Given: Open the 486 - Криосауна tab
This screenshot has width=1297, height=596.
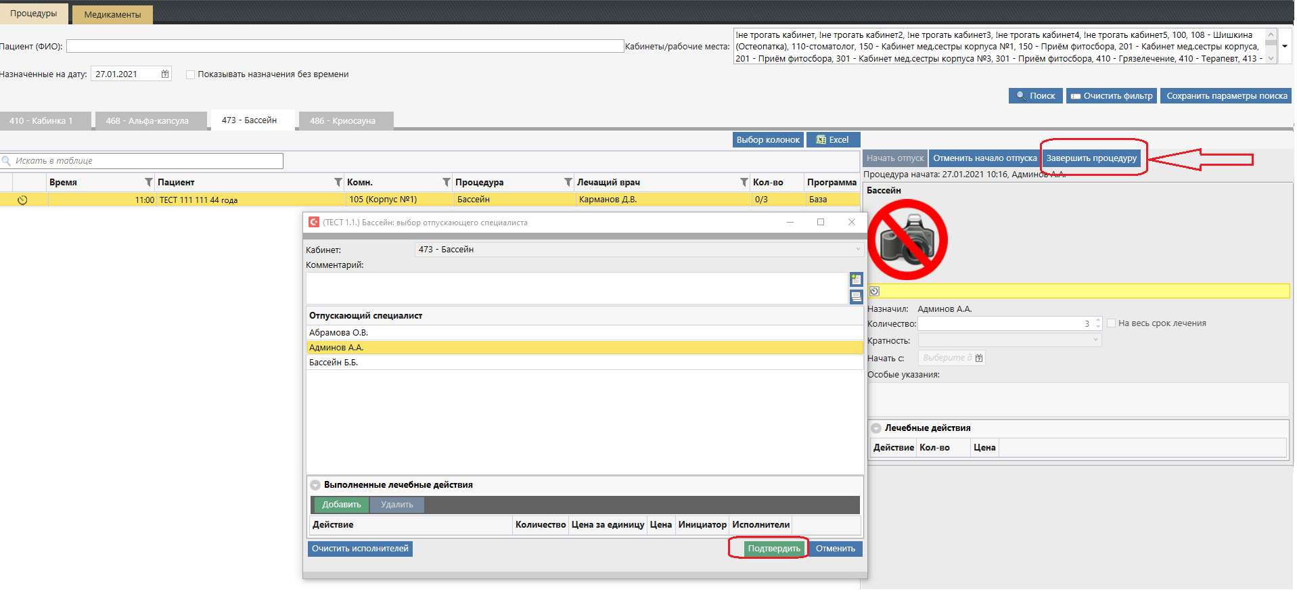Looking at the screenshot, I should (x=342, y=121).
